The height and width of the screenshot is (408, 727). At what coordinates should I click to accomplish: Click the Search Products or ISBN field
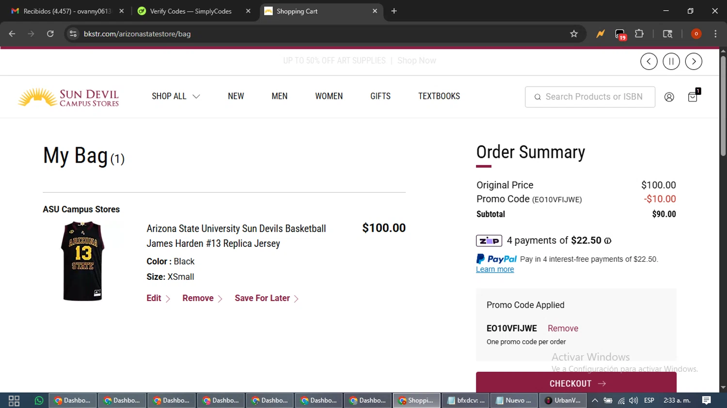tap(590, 97)
